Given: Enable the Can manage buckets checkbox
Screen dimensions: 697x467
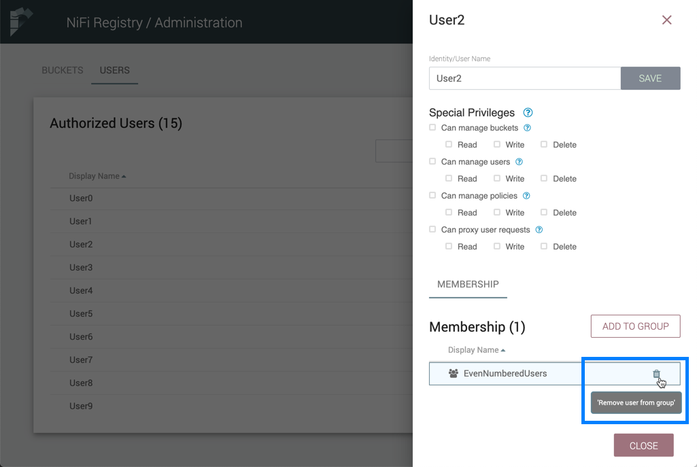Looking at the screenshot, I should tap(432, 127).
